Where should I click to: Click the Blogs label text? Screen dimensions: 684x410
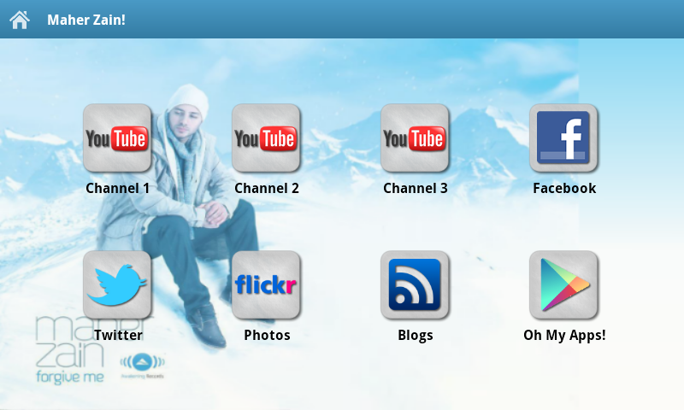click(416, 335)
